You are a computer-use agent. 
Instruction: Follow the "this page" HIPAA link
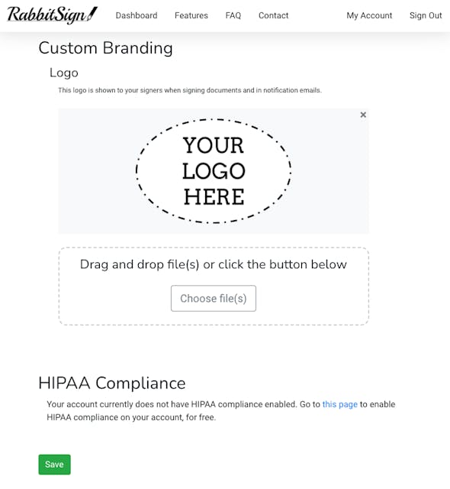(340, 404)
